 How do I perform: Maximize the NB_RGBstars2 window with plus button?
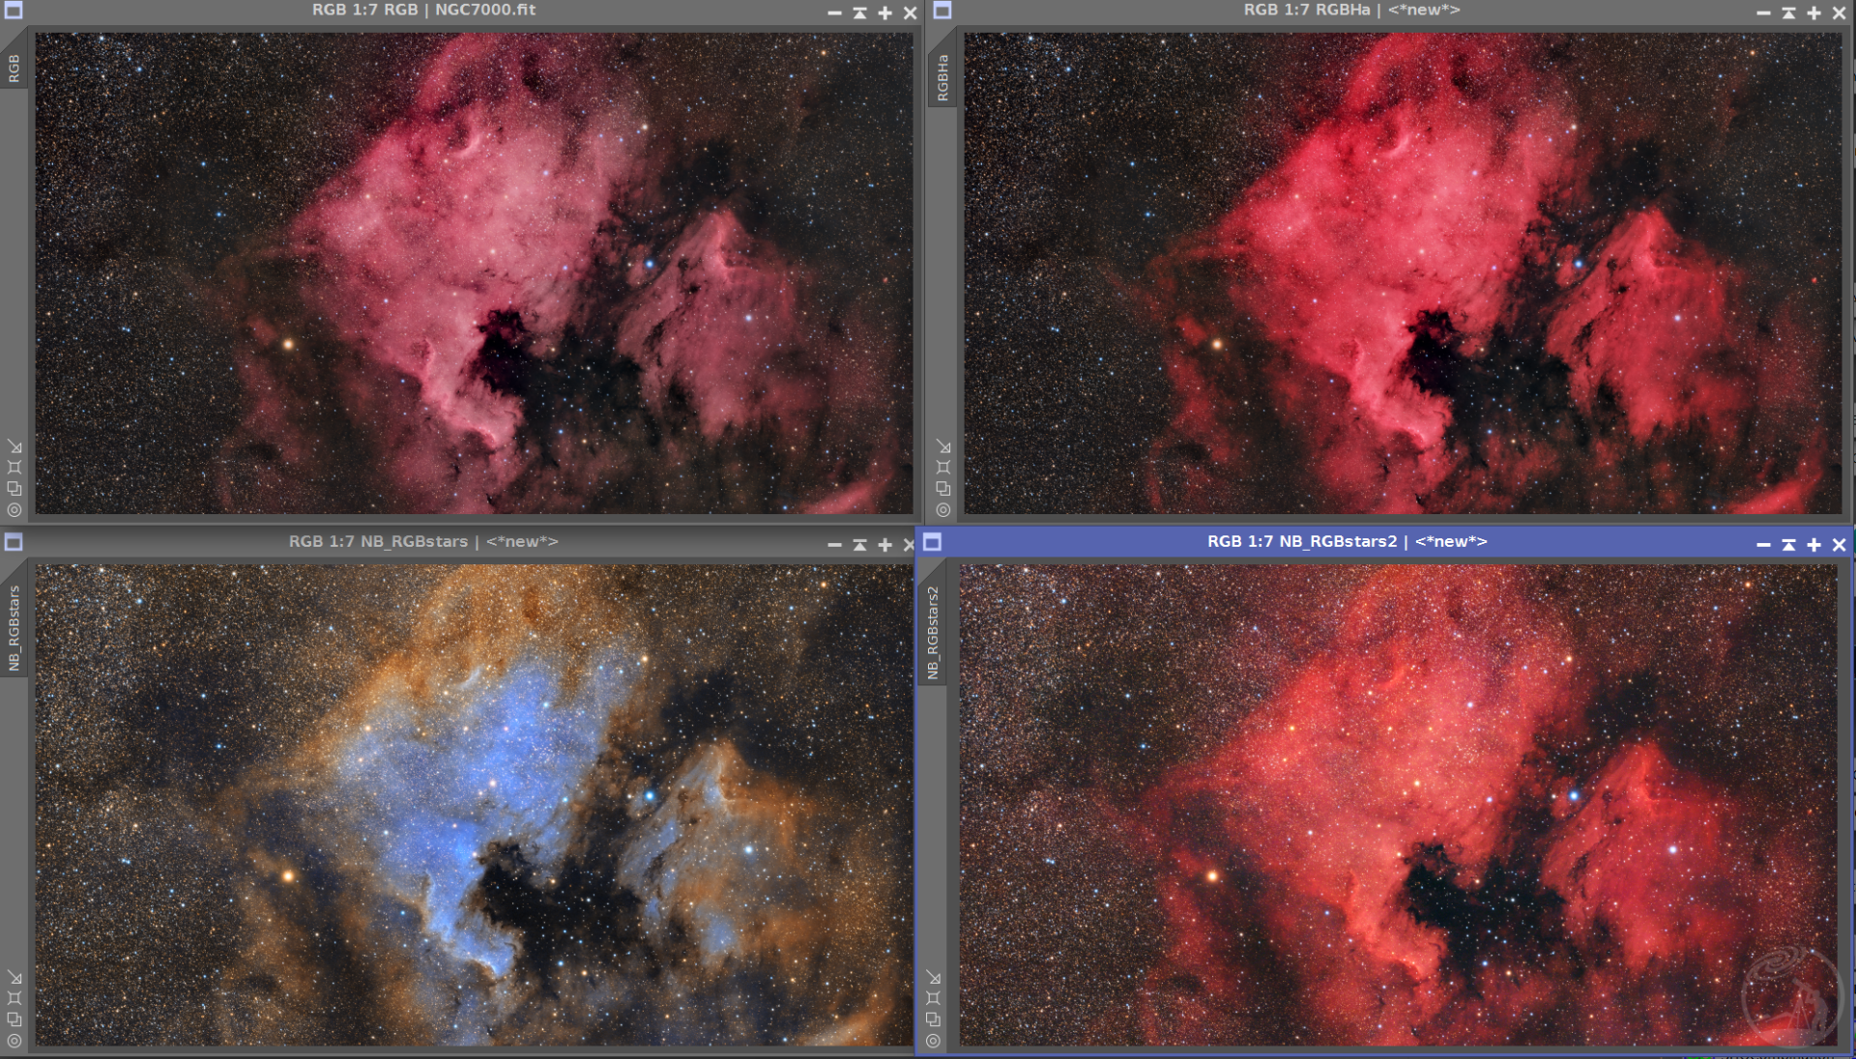(x=1813, y=545)
